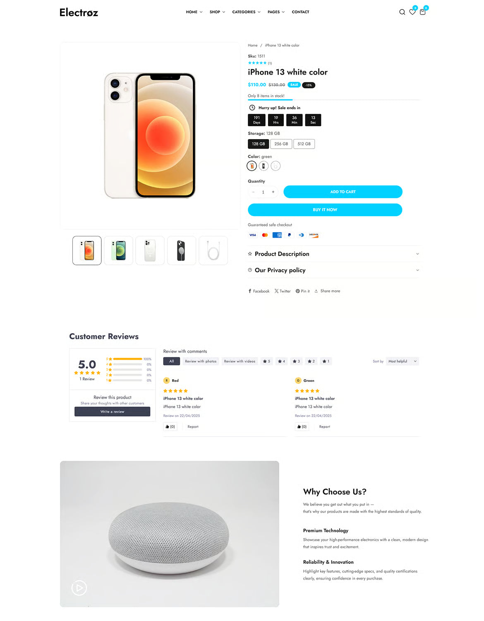The height and width of the screenshot is (621, 484).
Task: Filter reviews by 5 stars
Action: click(266, 361)
